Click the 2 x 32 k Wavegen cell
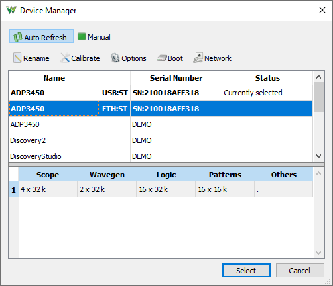333x286 pixels. 107,189
